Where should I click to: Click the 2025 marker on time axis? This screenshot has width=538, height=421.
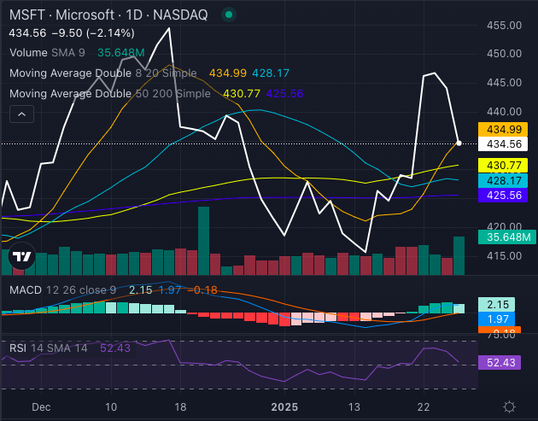284,407
